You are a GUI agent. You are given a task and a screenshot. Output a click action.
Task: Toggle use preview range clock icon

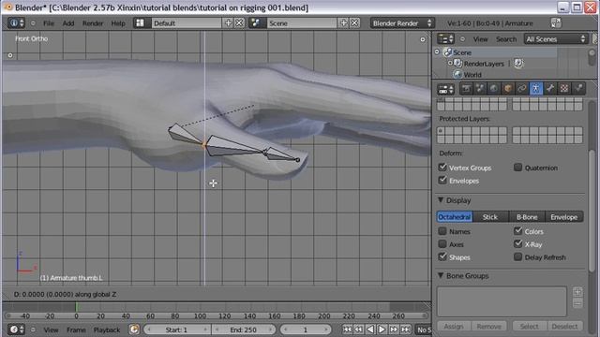pyautogui.click(x=134, y=330)
